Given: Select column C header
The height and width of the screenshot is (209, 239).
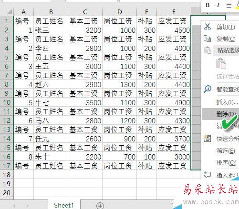Looking at the screenshot, I should 85,12.
